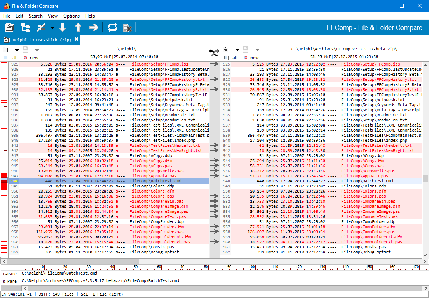Viewport: 429px width, 298px height.
Task: Click copy arrow for FFComp.iss row
Action: 214,64
